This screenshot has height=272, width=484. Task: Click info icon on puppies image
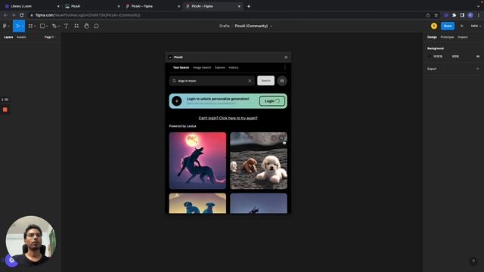(x=274, y=138)
